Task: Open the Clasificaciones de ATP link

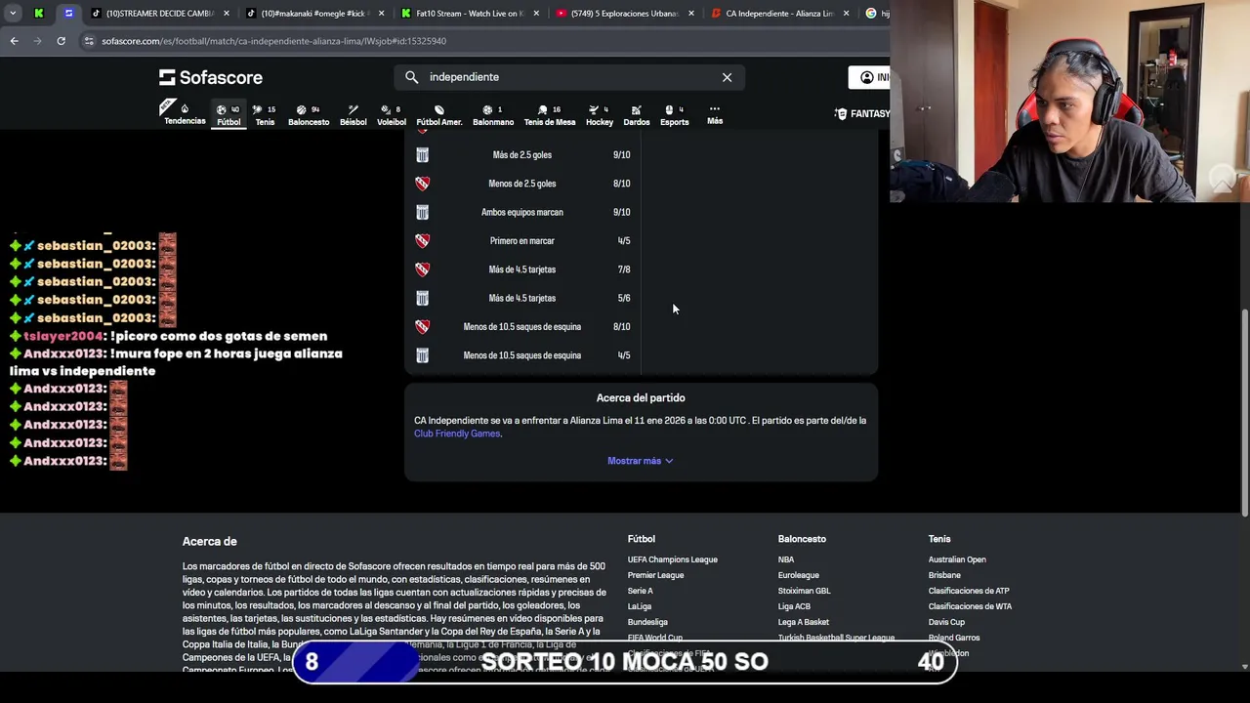Action: [x=969, y=591]
